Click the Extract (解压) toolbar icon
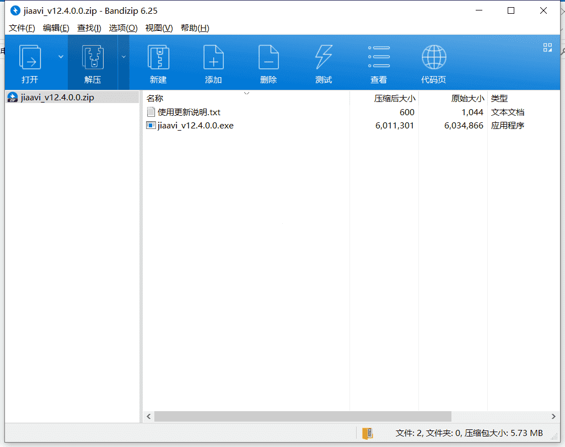Image resolution: width=565 pixels, height=447 pixels. 93,57
